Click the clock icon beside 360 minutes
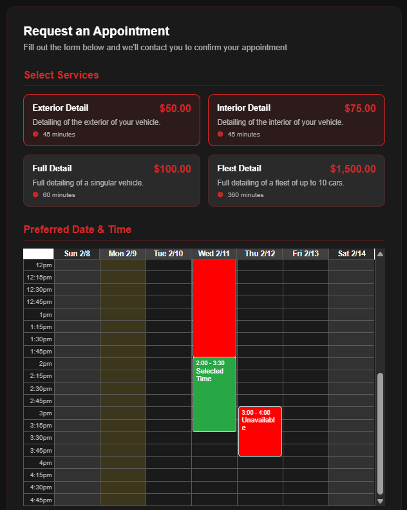Image resolution: width=407 pixels, height=510 pixels. click(x=220, y=194)
